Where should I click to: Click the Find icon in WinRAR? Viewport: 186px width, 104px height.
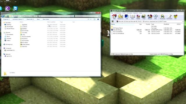pyautogui.click(x=144, y=17)
